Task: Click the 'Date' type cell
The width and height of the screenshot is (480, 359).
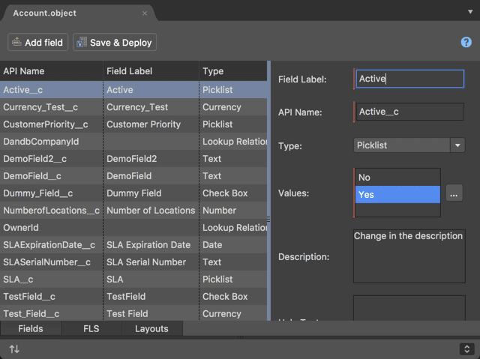Action: [233, 244]
